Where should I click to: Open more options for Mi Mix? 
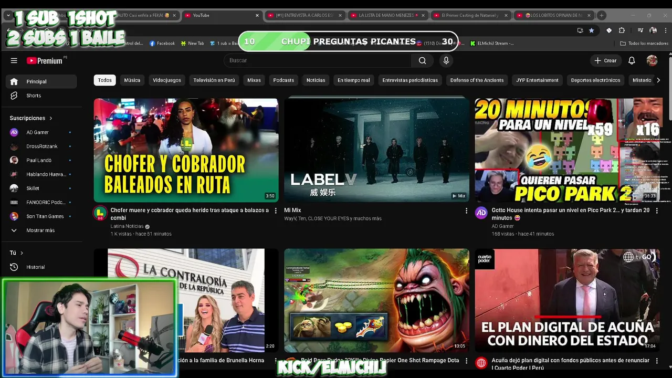pyautogui.click(x=466, y=211)
